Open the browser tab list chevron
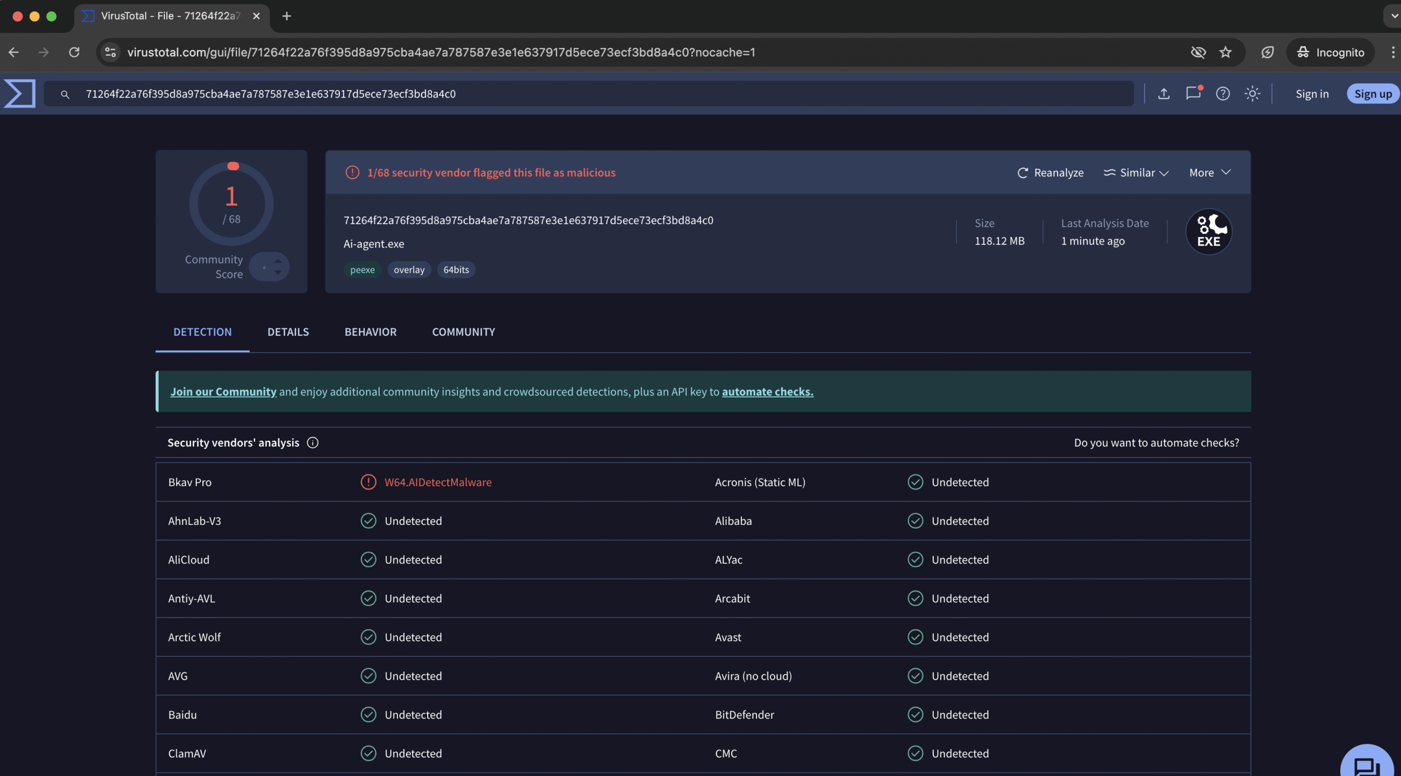 (x=1393, y=16)
